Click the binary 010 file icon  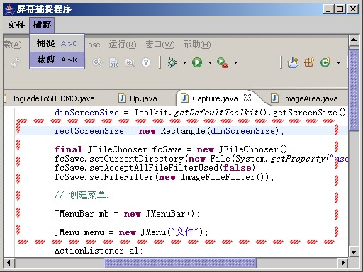click(x=114, y=63)
